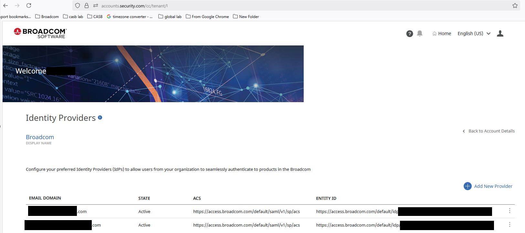The width and height of the screenshot is (525, 233).
Task: Reload the current page
Action: [29, 5]
